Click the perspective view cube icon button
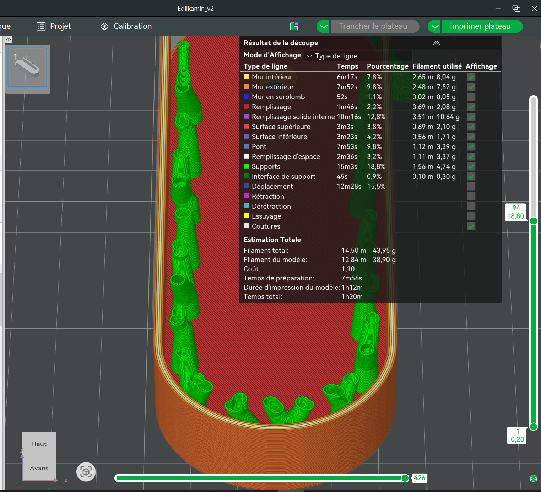This screenshot has width=541, height=492. 86,472
